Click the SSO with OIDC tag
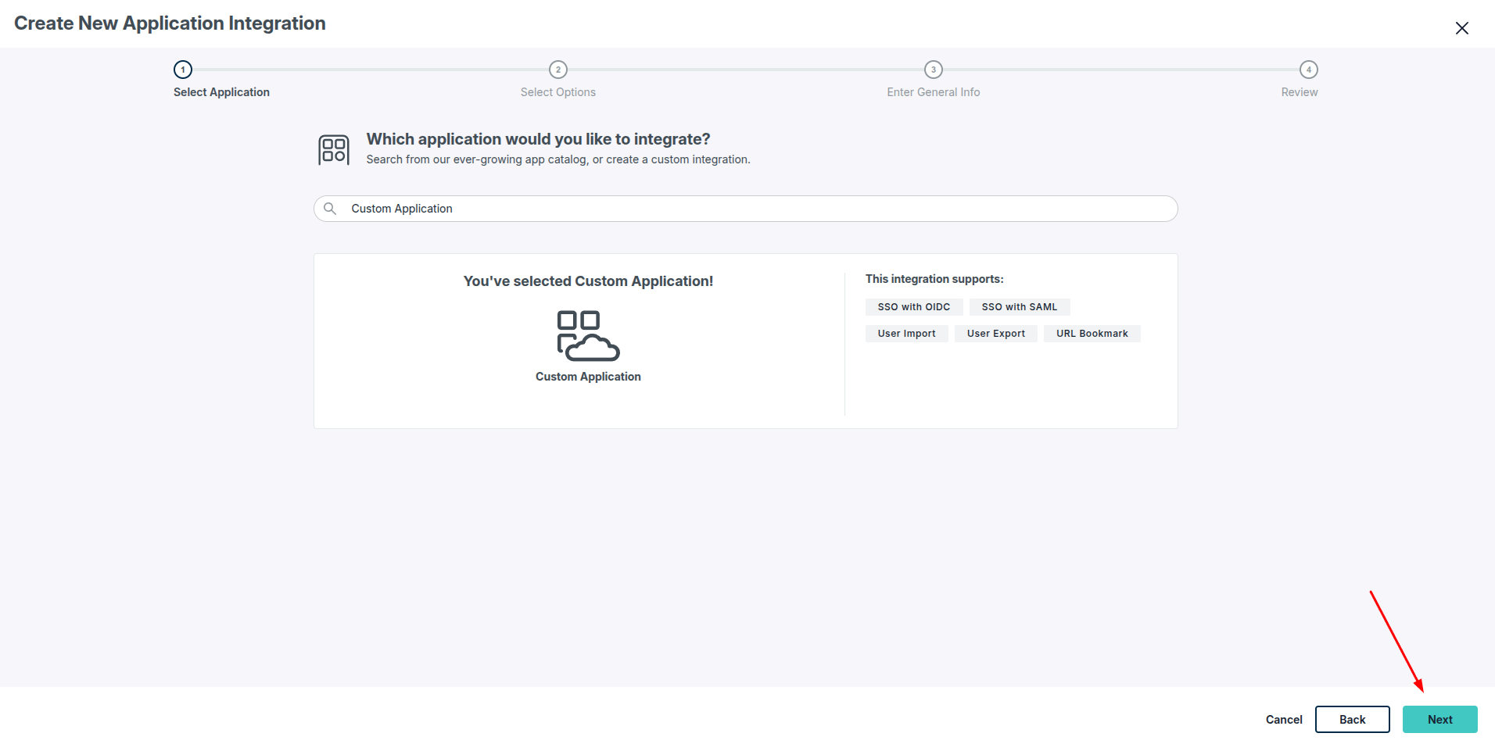Viewport: 1495px width, 751px height. (914, 307)
